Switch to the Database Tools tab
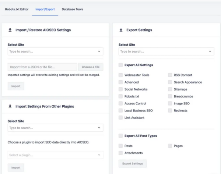Viewport: 221px width, 174px height. (72, 9)
